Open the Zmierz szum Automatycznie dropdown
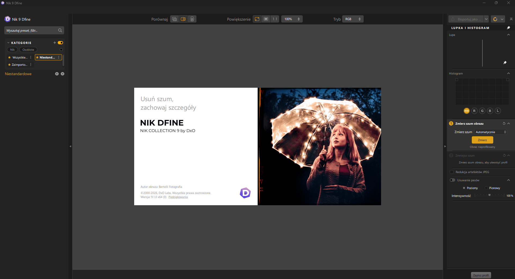Viewport: 515px width, 279px height. pos(491,132)
